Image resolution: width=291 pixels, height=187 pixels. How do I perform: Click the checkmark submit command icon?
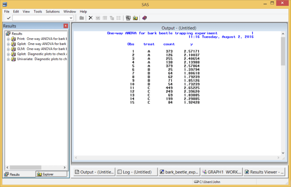tap(9, 18)
